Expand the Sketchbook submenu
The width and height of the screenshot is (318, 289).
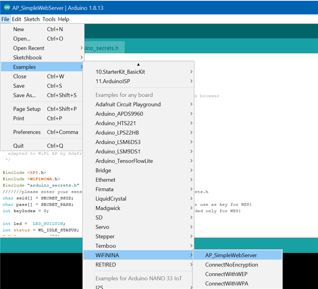click(x=28, y=57)
